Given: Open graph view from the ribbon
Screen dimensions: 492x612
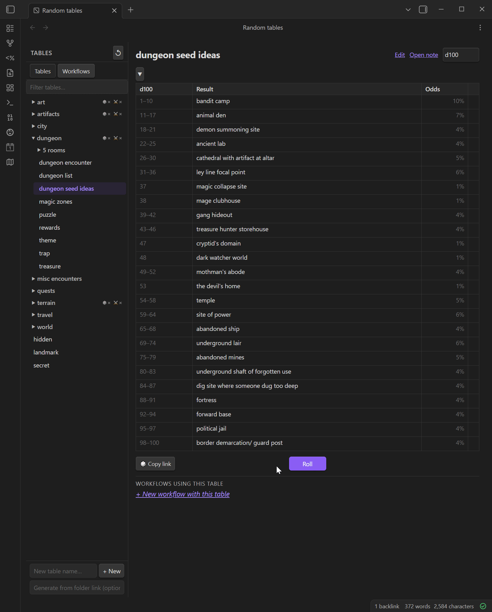Looking at the screenshot, I should (x=10, y=43).
